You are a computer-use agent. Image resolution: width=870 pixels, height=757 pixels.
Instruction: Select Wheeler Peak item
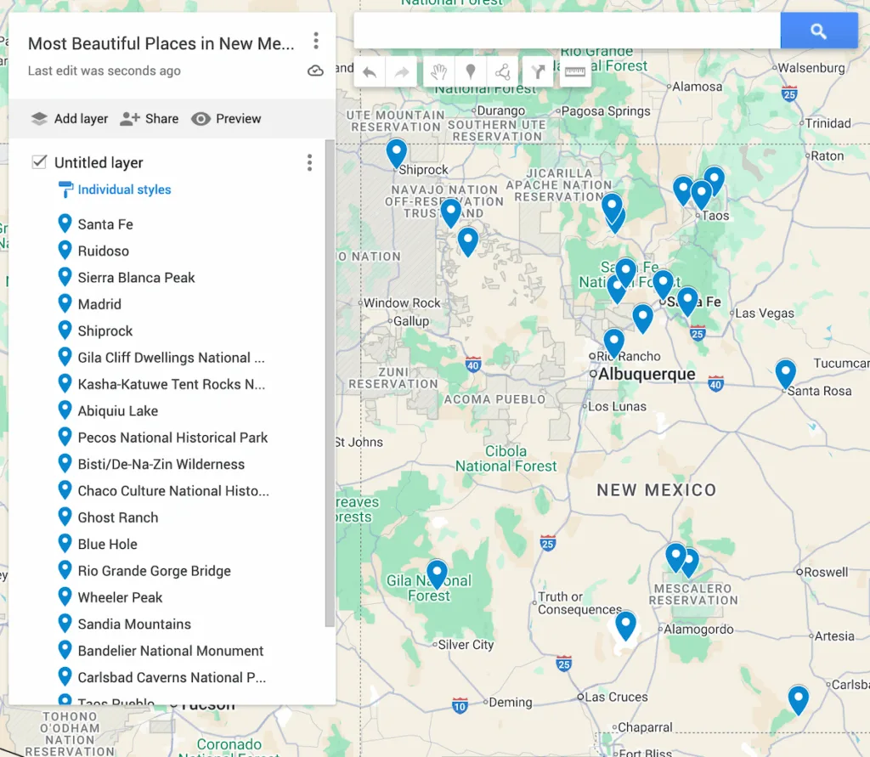[120, 597]
